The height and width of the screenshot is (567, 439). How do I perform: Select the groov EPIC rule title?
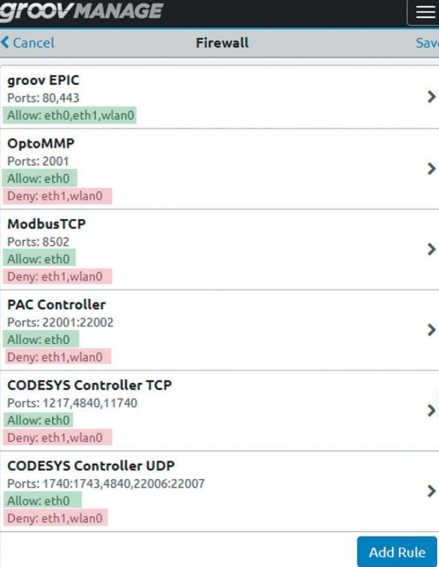point(43,81)
